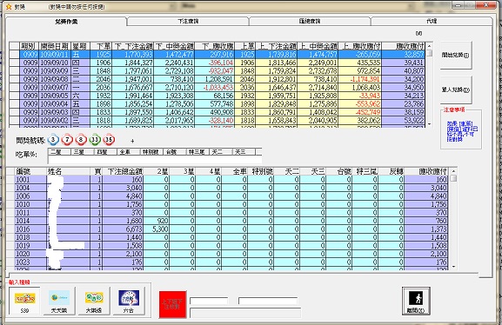This screenshot has width=502, height=325.
Task: Click up arrow of lower table scrollbar
Action: [453, 171]
